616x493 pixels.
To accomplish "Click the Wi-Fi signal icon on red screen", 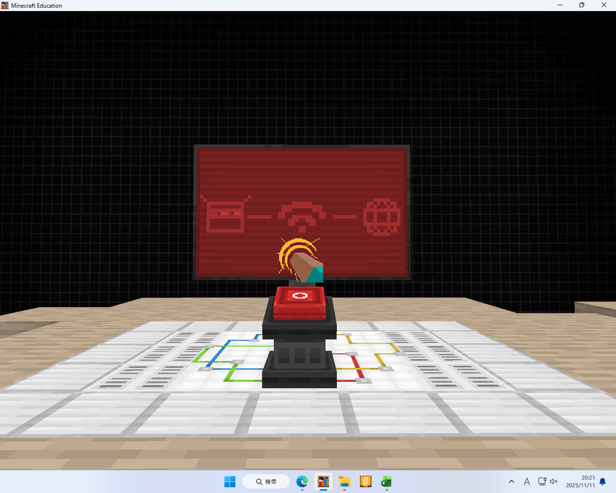I will pyautogui.click(x=302, y=215).
